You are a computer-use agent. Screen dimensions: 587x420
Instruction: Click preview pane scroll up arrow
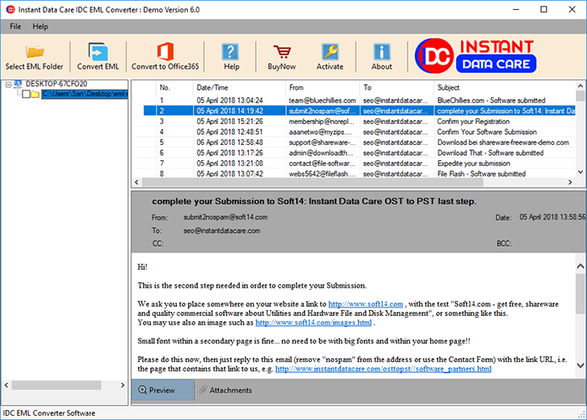point(580,266)
